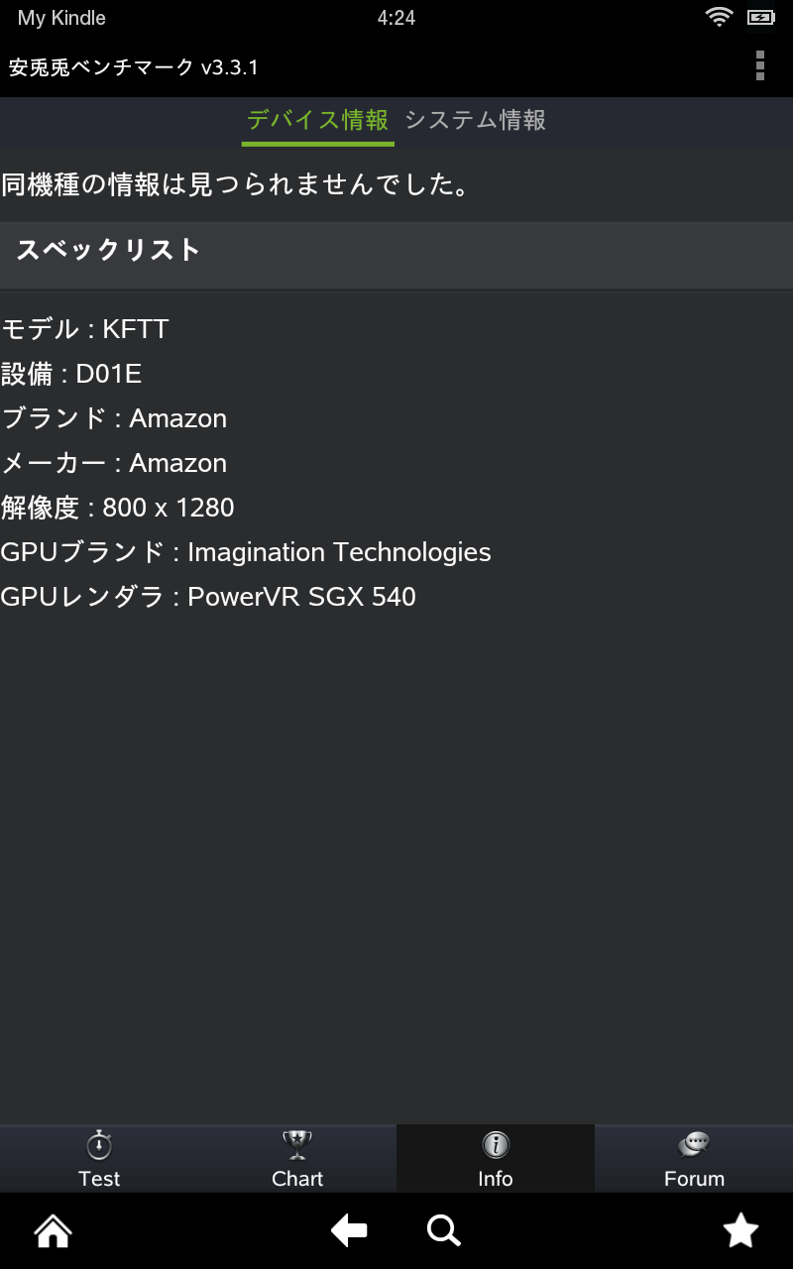This screenshot has height=1269, width=793.
Task: Tap the Info circle icon
Action: point(496,1146)
